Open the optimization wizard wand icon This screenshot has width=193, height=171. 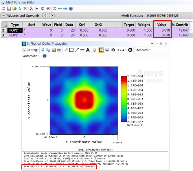tap(31, 9)
